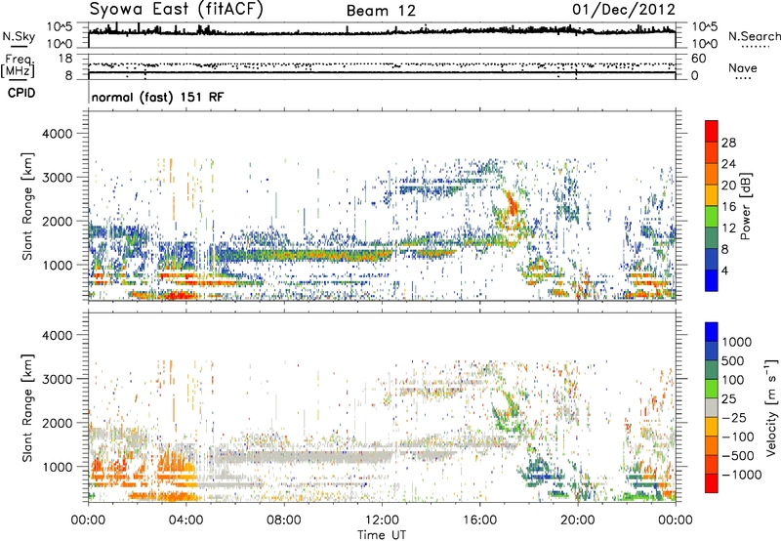Click the blue bottom segment of power color bar
This screenshot has height=541, width=781.
click(712, 280)
